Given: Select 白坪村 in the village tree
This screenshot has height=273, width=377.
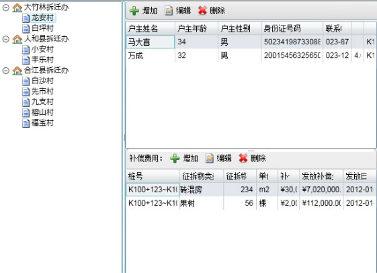Looking at the screenshot, I should tap(42, 28).
